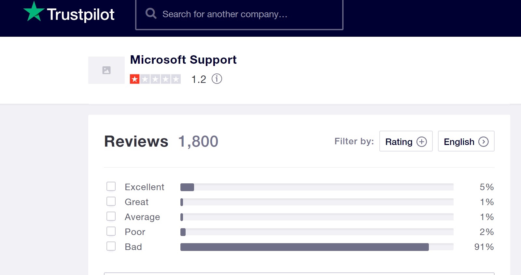The width and height of the screenshot is (521, 275).
Task: Click the Trustpilot wordmark text
Action: click(x=81, y=15)
